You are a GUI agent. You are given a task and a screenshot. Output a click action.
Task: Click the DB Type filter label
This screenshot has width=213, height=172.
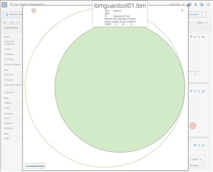coord(9,59)
